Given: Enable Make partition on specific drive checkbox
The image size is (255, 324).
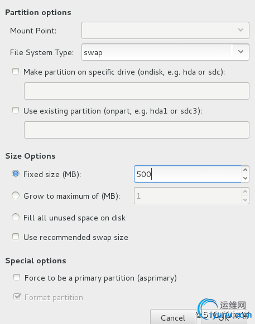Looking at the screenshot, I should pyautogui.click(x=16, y=71).
